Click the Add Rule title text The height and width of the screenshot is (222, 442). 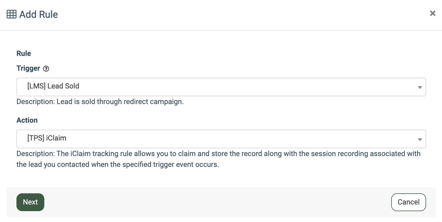38,14
